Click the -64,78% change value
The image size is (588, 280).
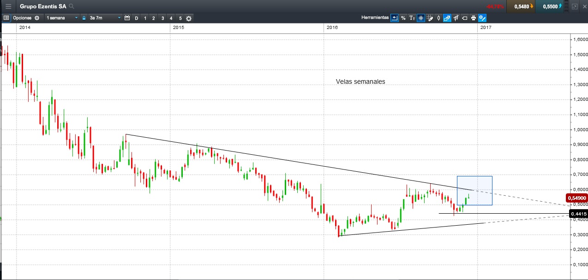[495, 6]
